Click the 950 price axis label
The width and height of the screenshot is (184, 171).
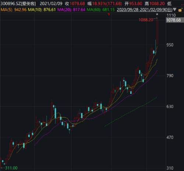point(170,45)
